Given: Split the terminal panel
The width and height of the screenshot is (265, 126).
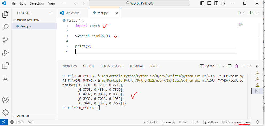Looking at the screenshot, I should click(x=230, y=66).
